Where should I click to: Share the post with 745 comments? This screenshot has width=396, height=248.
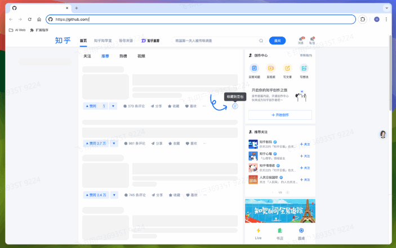157,195
